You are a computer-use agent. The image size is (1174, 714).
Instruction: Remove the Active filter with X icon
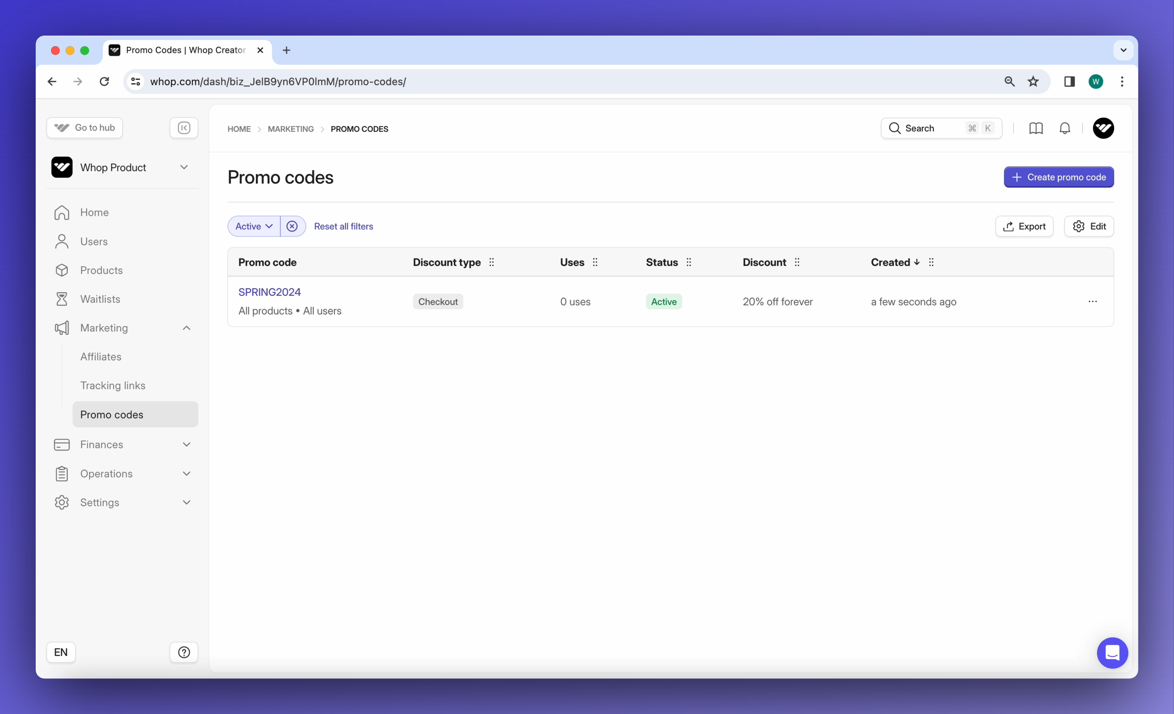pos(292,226)
